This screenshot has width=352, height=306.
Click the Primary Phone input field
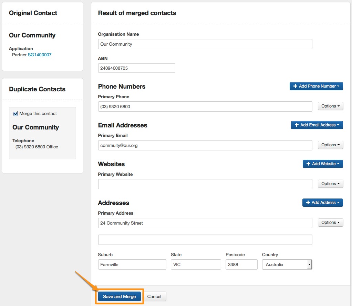point(205,106)
